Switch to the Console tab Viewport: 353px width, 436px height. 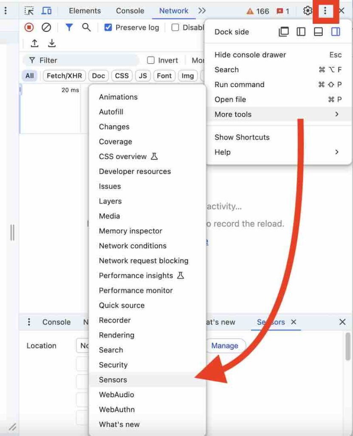130,11
